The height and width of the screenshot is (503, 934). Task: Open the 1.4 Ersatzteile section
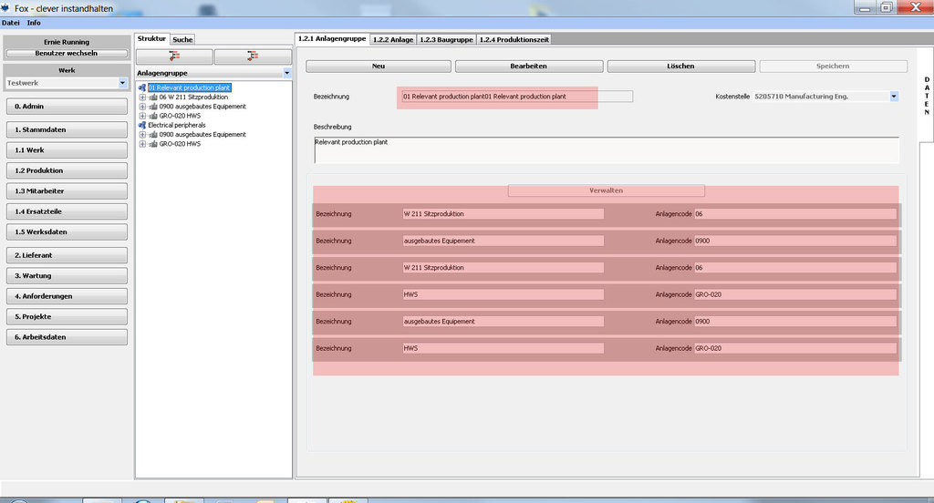click(65, 211)
